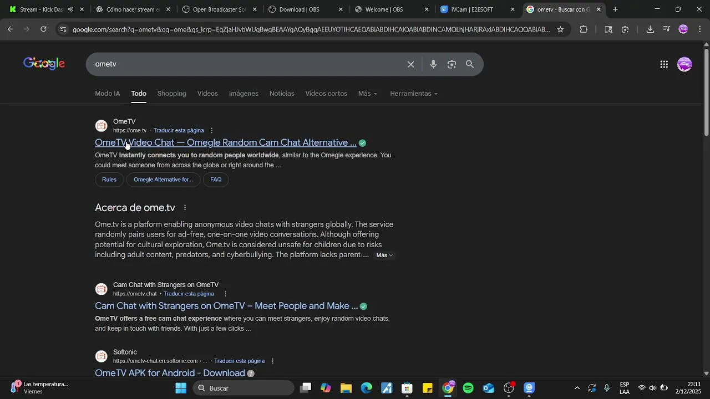Expand the ome.tv description with Más
The height and width of the screenshot is (399, 710).
pos(384,255)
